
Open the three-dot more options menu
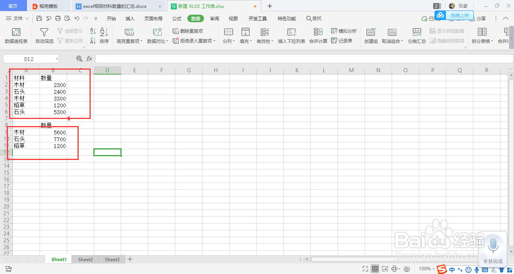pyautogui.click(x=496, y=18)
